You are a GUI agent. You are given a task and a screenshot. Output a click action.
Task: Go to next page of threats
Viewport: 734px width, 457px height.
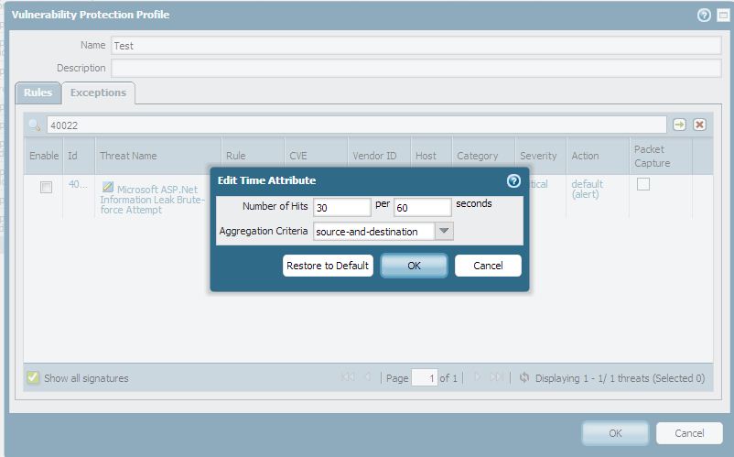click(x=477, y=377)
